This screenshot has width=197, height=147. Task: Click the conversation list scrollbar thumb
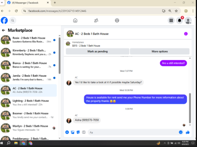tap(59, 56)
